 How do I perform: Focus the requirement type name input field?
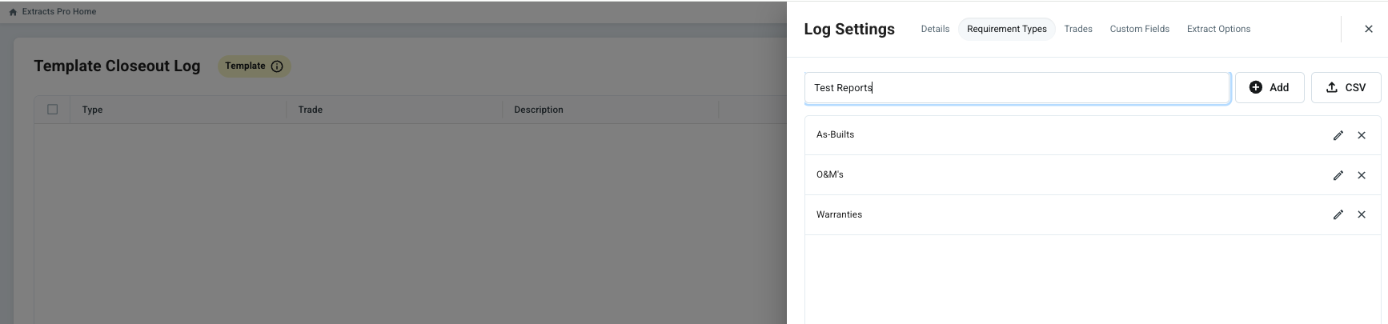pyautogui.click(x=1017, y=88)
